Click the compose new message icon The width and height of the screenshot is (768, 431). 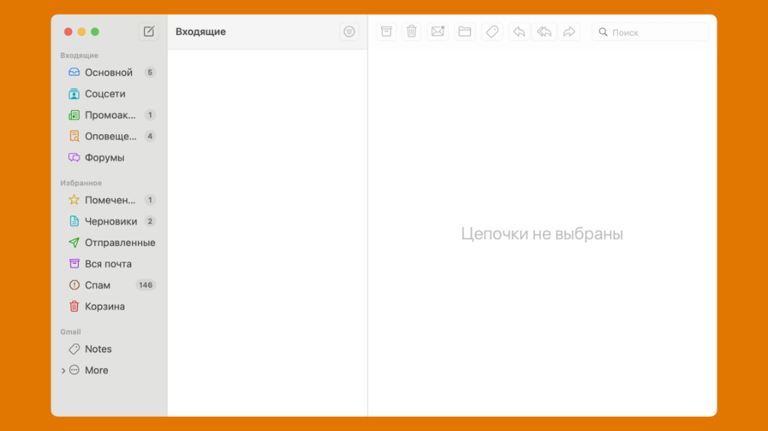point(148,31)
